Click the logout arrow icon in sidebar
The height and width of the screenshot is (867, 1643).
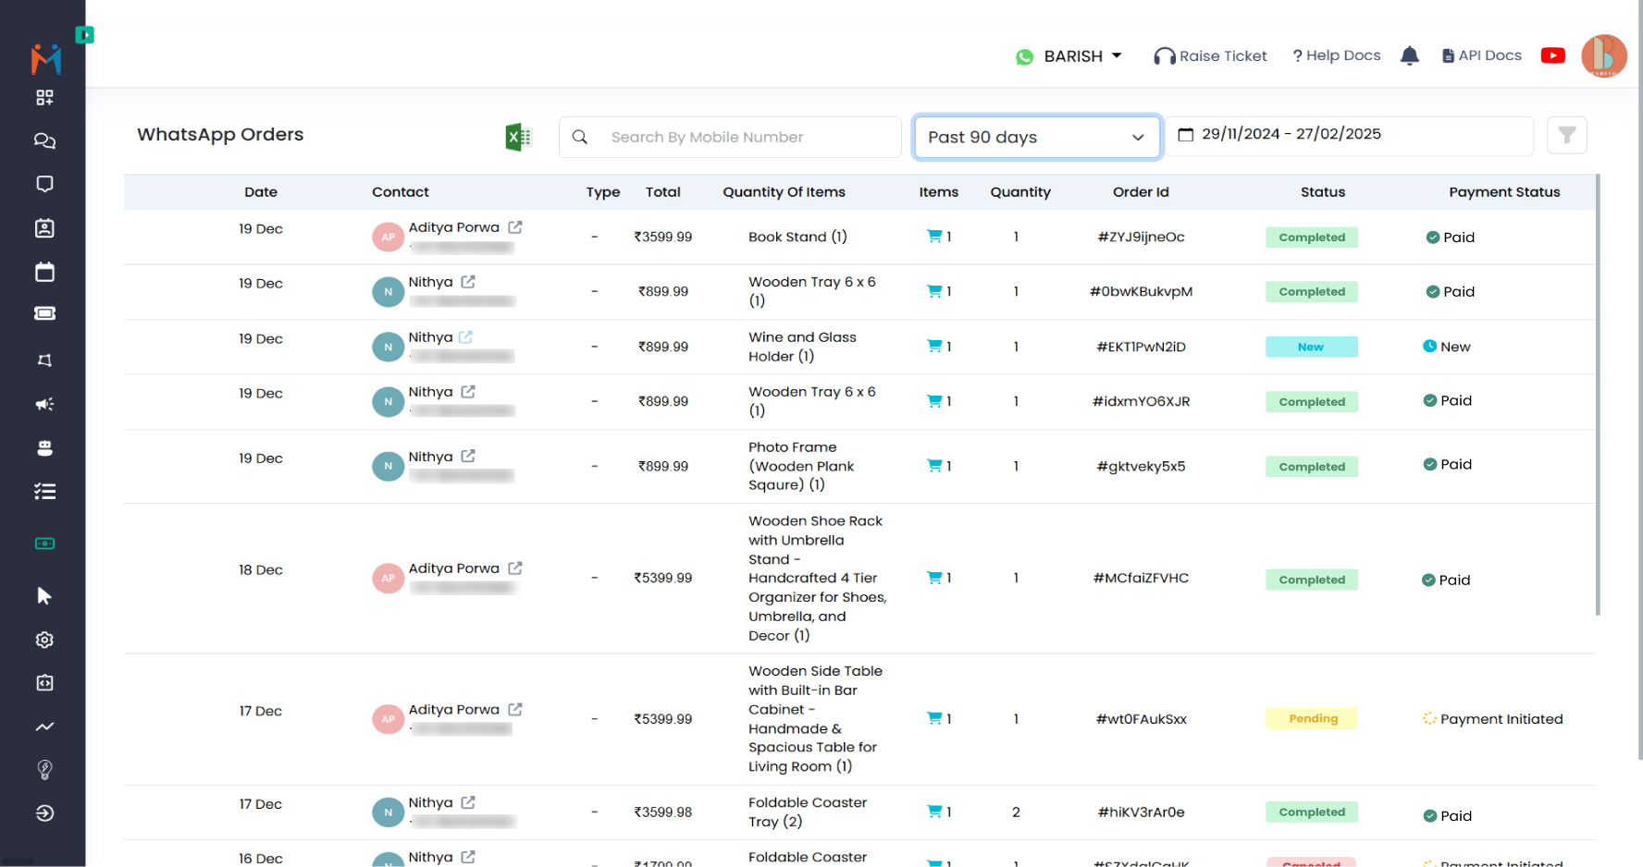click(x=44, y=813)
